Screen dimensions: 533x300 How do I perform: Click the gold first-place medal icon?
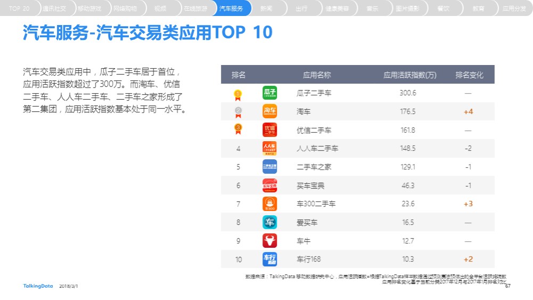point(238,95)
